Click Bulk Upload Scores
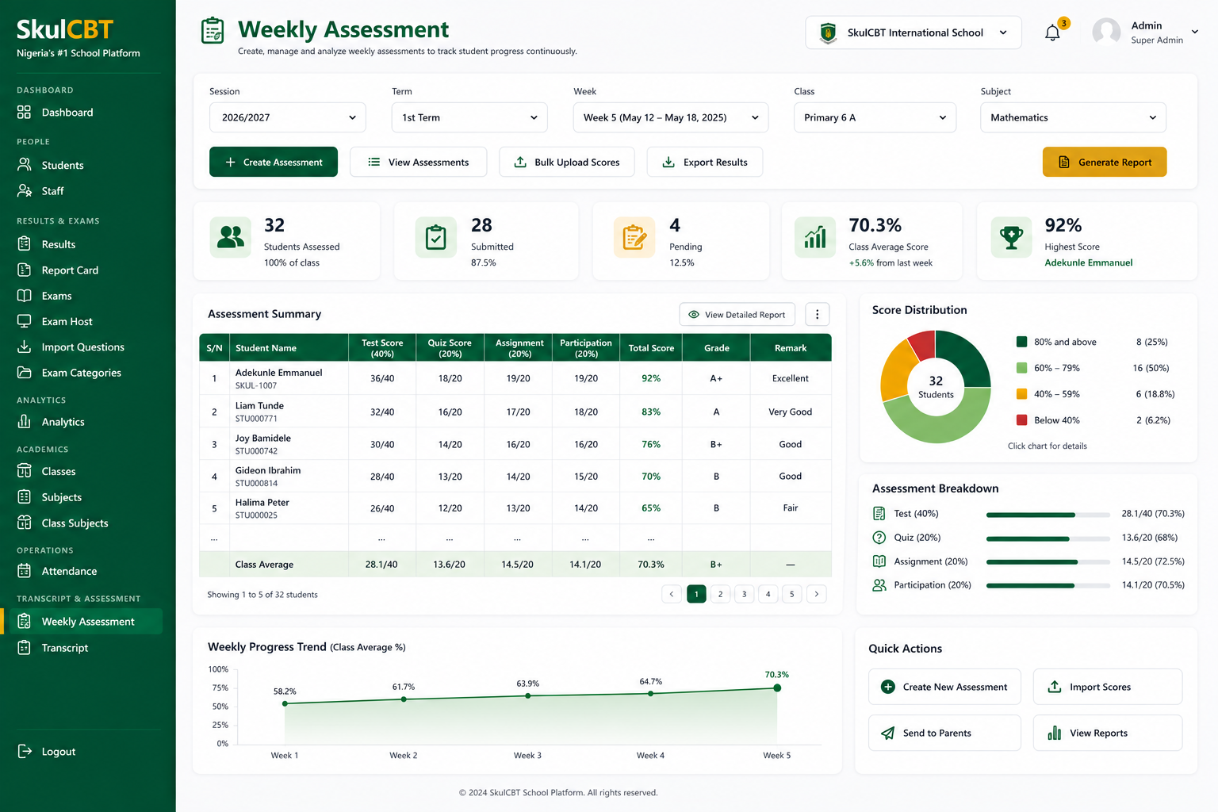1218x812 pixels. (x=567, y=162)
